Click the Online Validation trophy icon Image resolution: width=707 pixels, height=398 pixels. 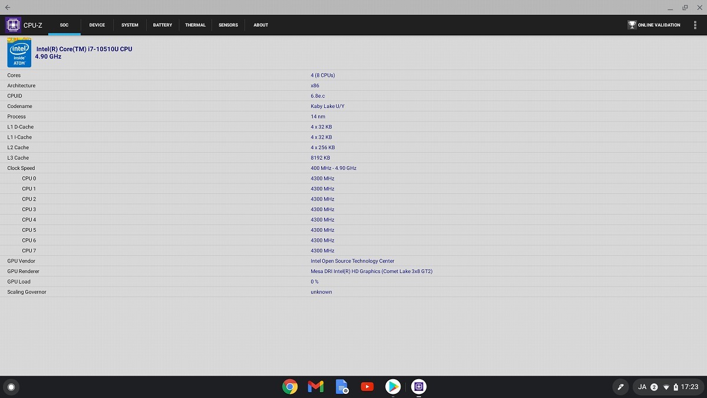coord(632,25)
